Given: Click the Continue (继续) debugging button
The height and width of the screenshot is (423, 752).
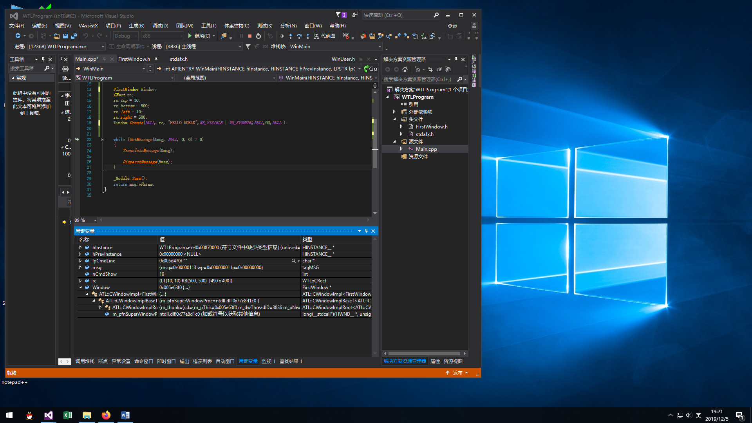Looking at the screenshot, I should (x=199, y=36).
